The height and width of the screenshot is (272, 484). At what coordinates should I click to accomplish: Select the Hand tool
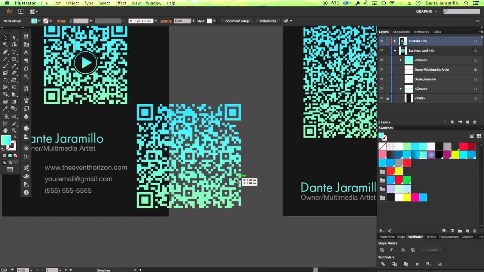pyautogui.click(x=5, y=130)
